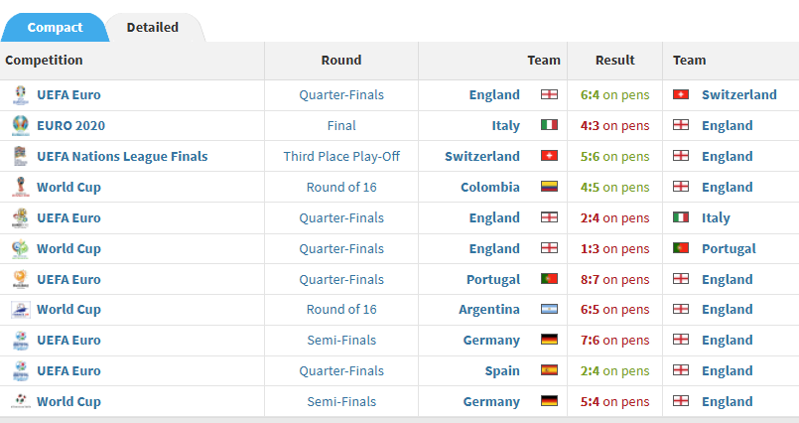
Task: Select the Compact tab
Action: pos(55,28)
